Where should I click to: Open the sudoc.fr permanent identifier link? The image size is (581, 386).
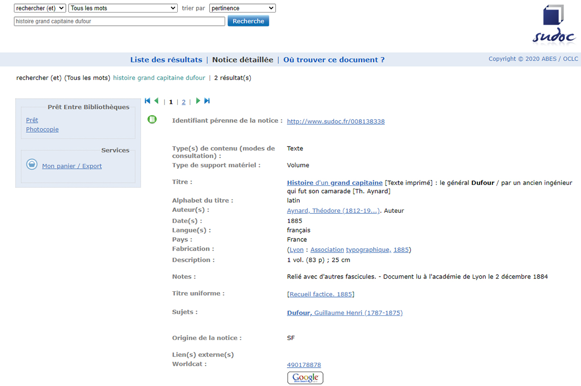click(336, 121)
